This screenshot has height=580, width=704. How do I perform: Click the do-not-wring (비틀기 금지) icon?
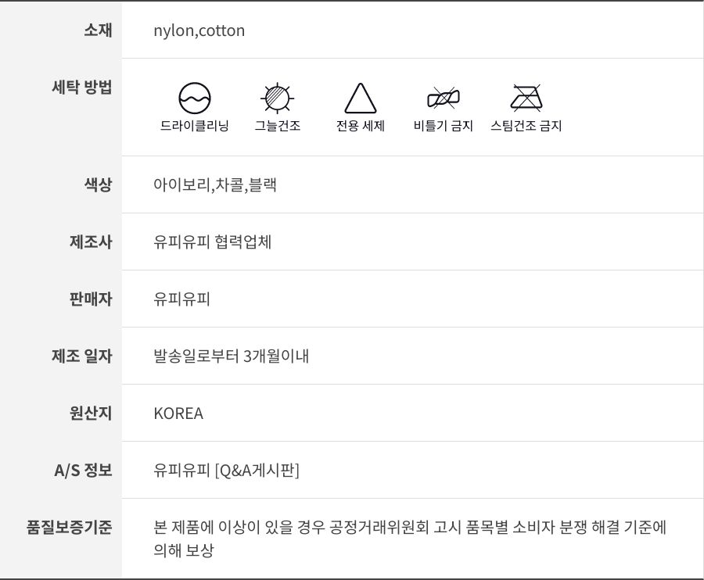pos(444,98)
